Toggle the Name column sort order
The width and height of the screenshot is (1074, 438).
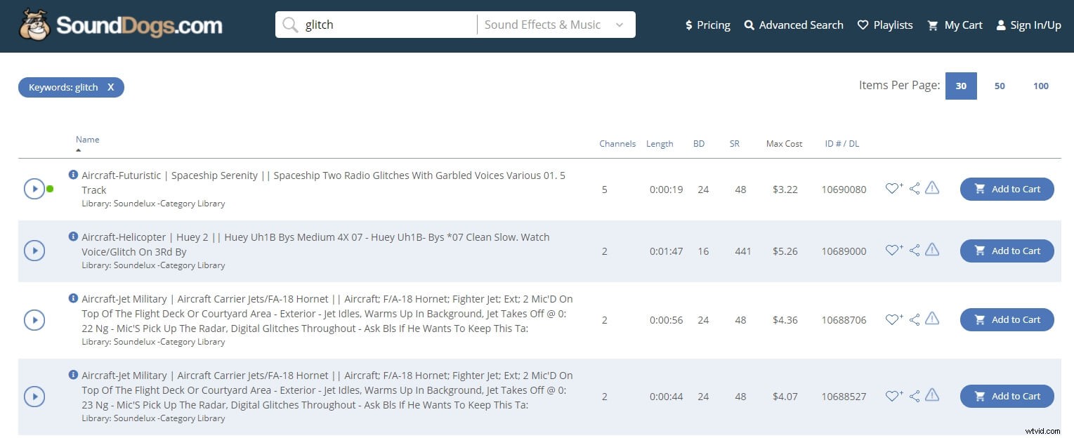[87, 140]
